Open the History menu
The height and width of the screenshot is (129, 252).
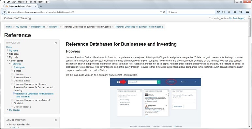[x=21, y=2]
